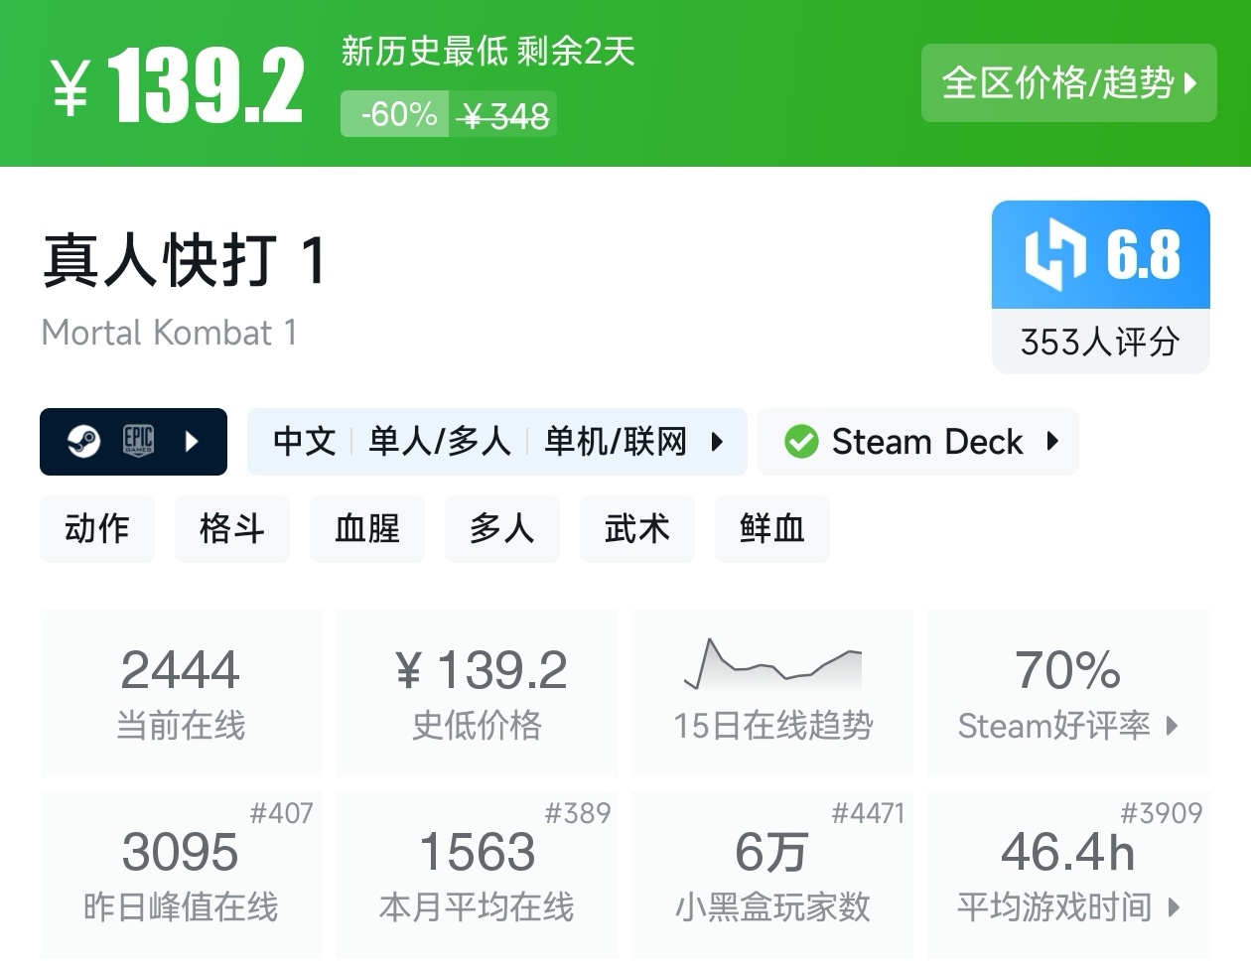Image resolution: width=1251 pixels, height=970 pixels.
Task: Click the Heybox logo on score badge
Action: (1054, 255)
